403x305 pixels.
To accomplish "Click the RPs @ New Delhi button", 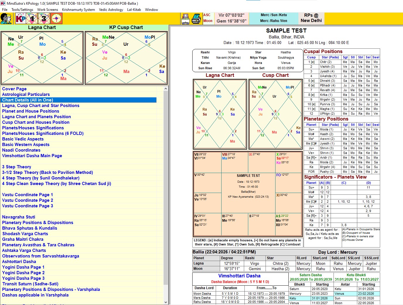I will [x=311, y=18].
